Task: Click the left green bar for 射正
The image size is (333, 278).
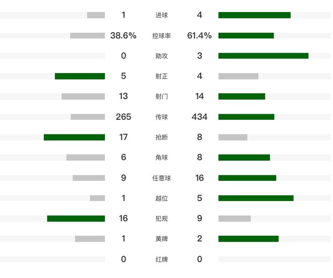Action: 80,76
